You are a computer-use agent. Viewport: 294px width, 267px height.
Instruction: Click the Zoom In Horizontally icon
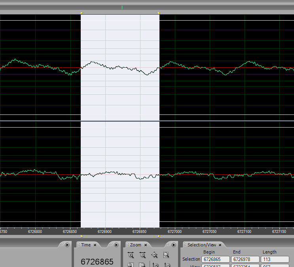click(x=131, y=256)
